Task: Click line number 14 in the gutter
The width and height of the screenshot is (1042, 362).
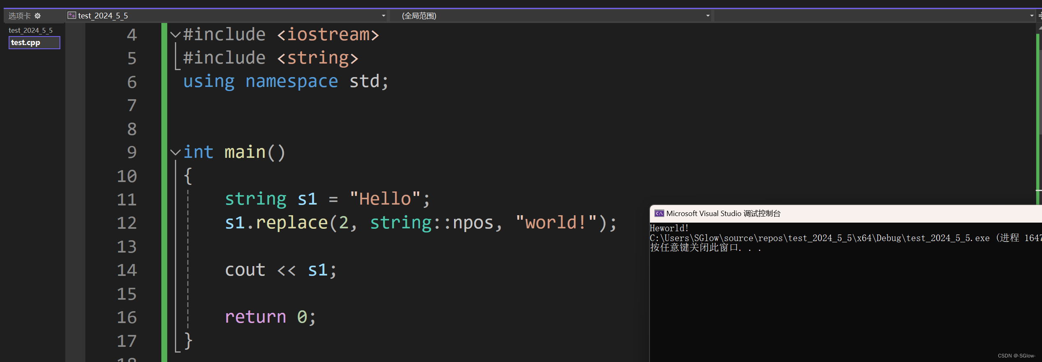Action: pos(126,270)
